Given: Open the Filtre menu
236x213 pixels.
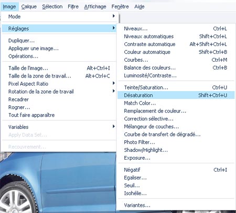Looking at the screenshot, I should [x=73, y=7].
